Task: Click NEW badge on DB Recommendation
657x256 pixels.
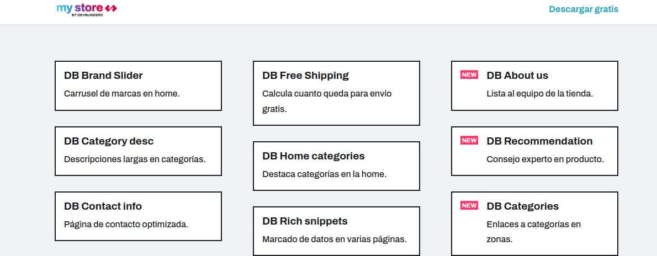Action: coord(469,141)
